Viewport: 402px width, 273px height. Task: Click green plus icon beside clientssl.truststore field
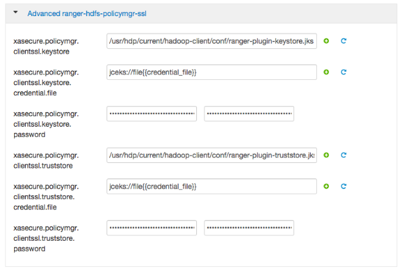click(x=326, y=155)
